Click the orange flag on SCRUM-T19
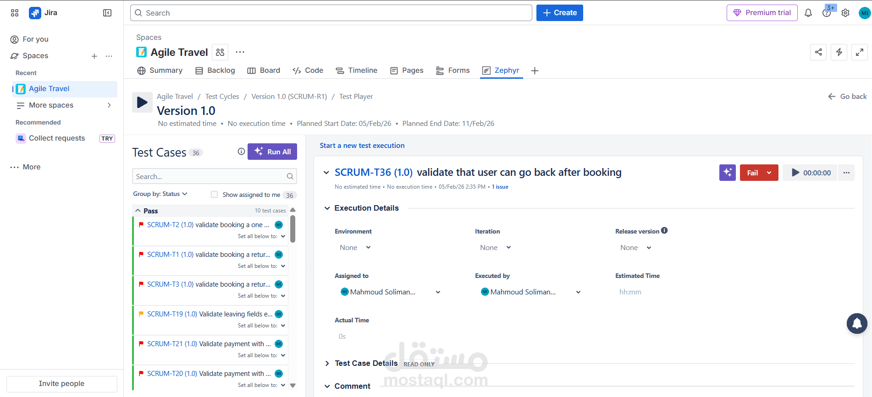 (141, 314)
